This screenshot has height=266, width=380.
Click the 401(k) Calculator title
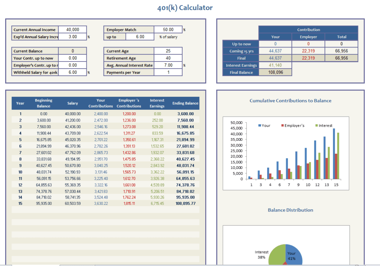tap(185, 8)
